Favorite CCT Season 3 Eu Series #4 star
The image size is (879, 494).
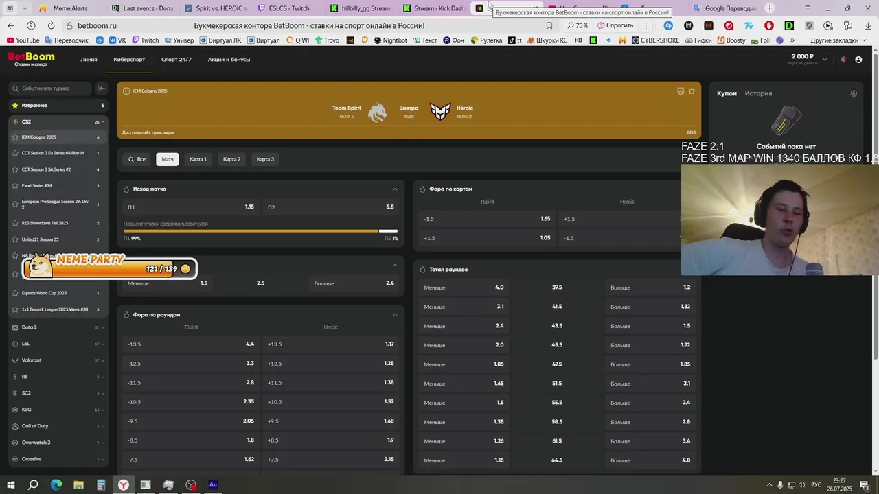[x=15, y=153]
